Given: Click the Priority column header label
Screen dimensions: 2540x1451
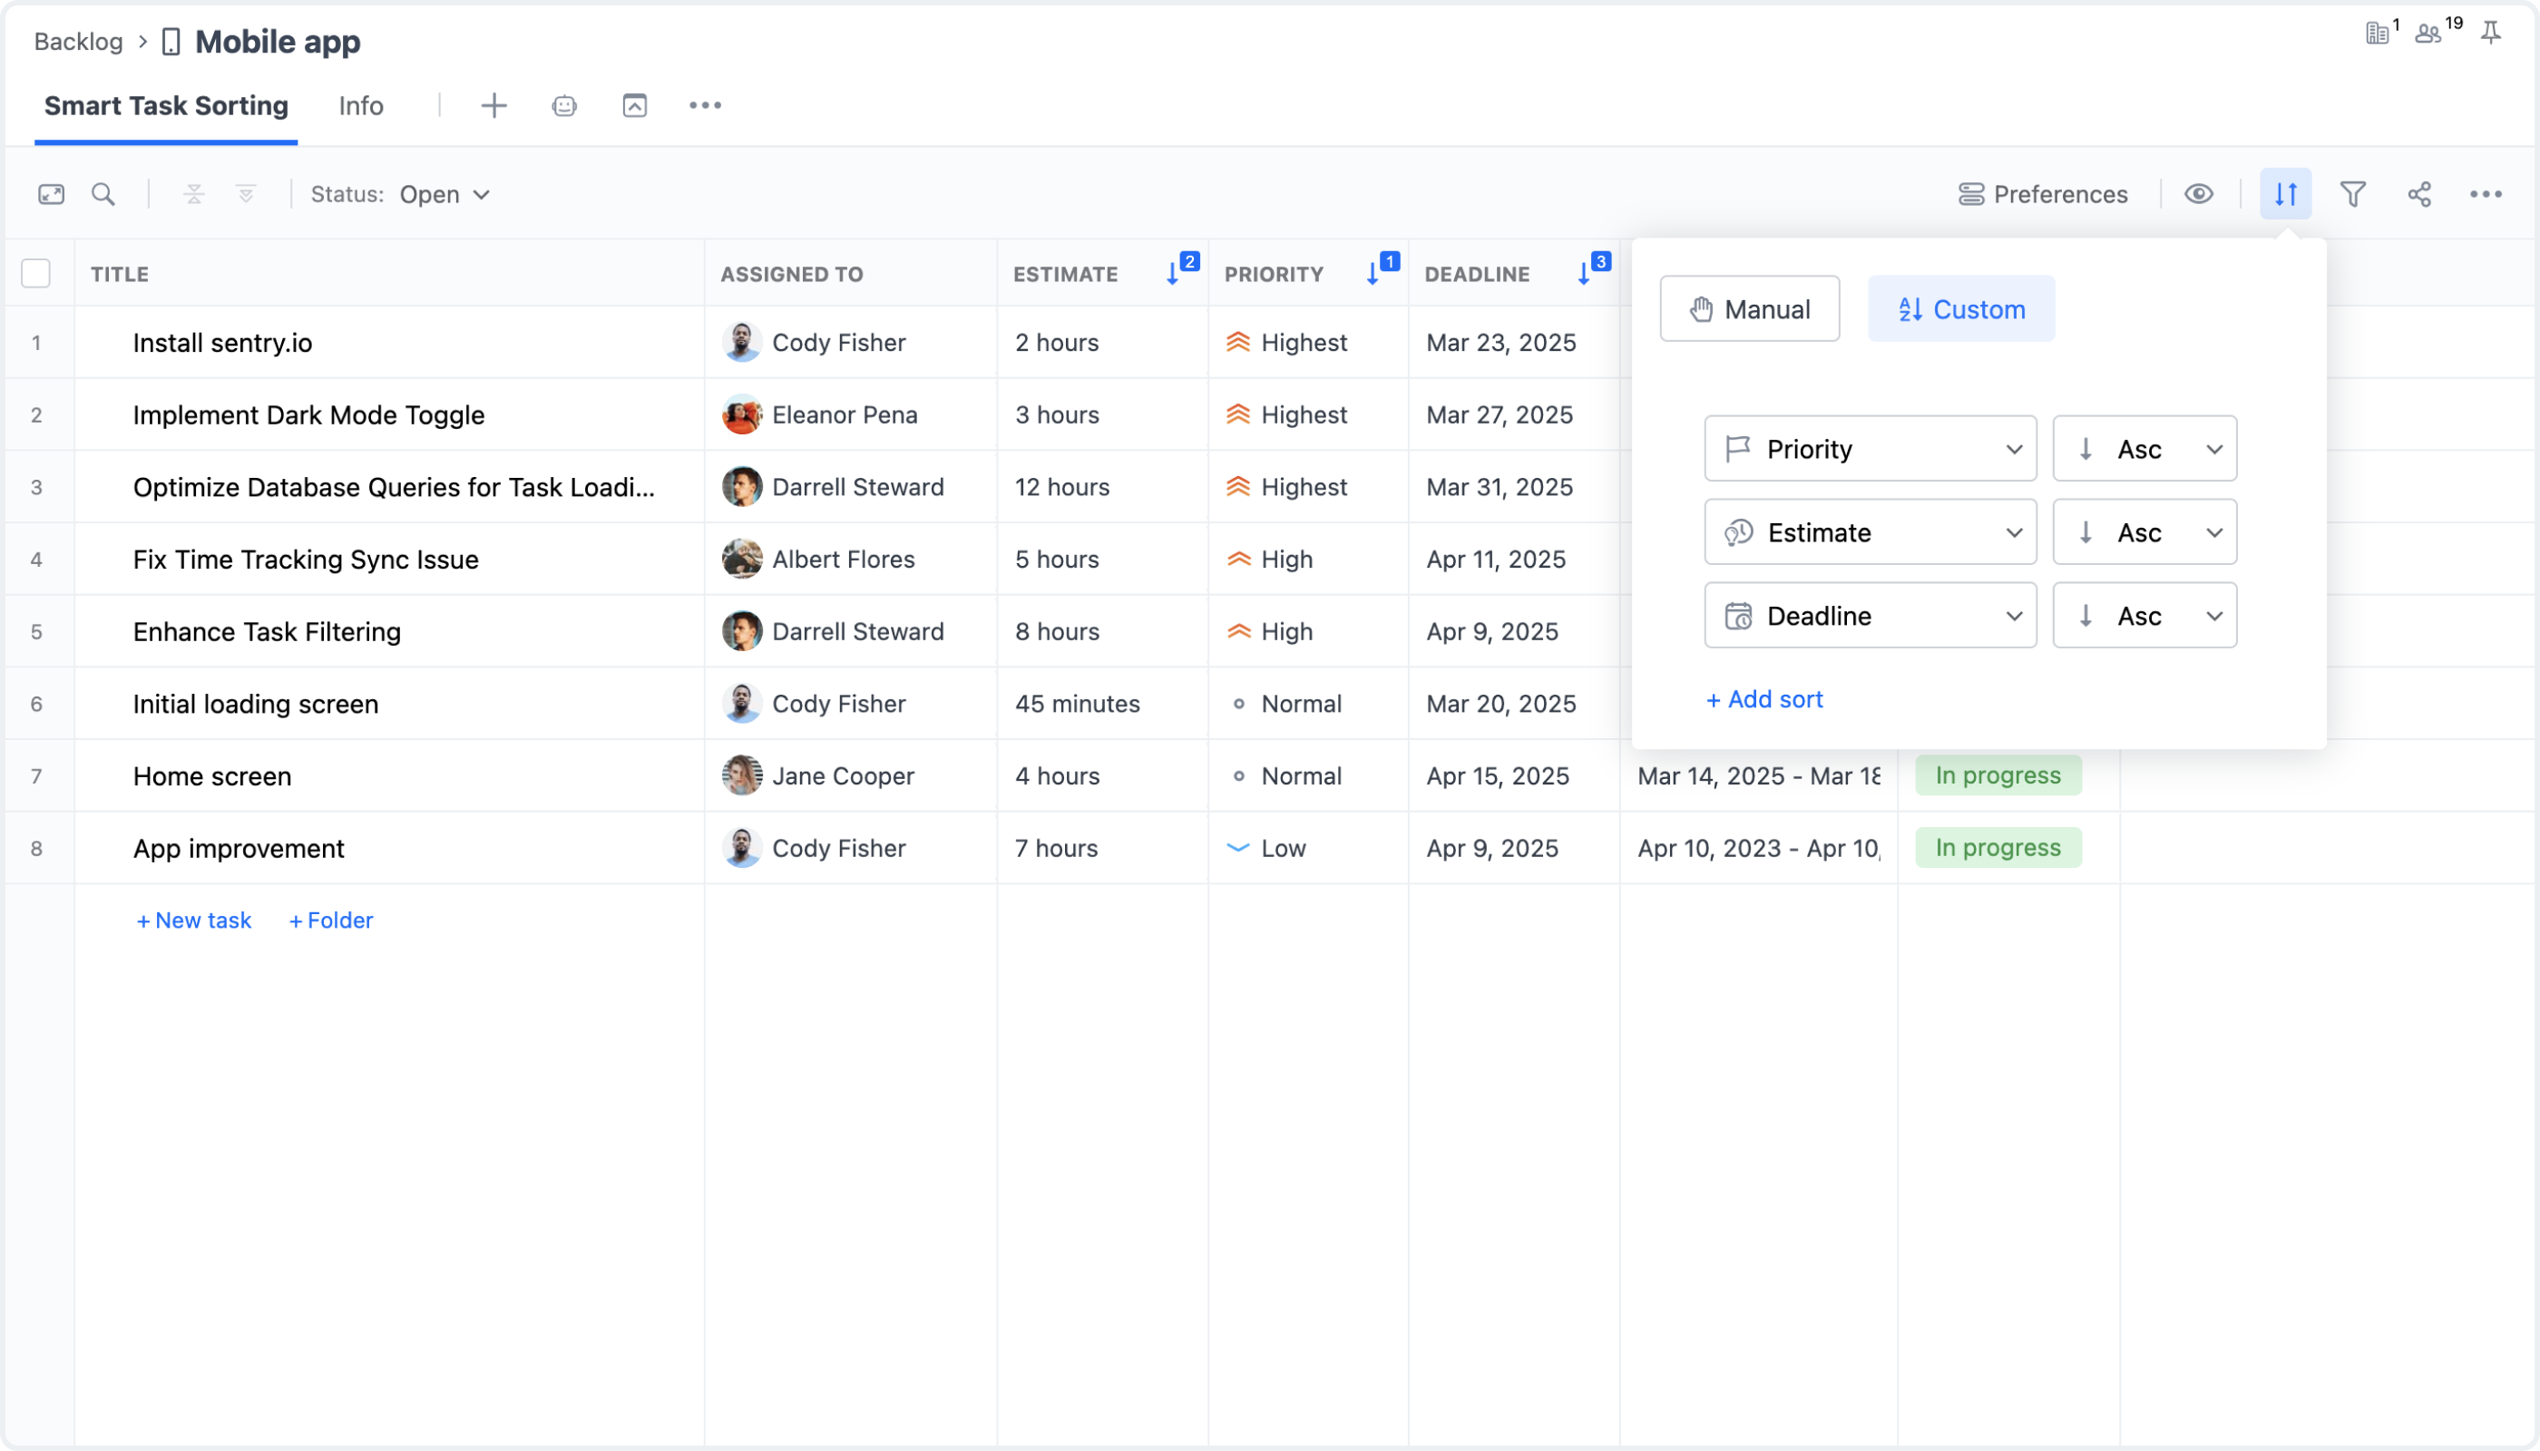Looking at the screenshot, I should point(1273,274).
